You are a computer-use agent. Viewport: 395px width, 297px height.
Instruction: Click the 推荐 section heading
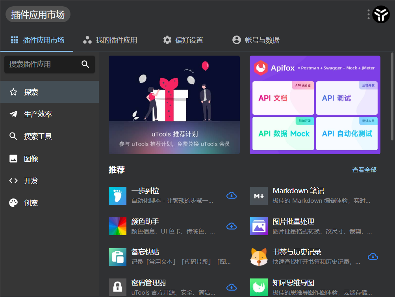[117, 170]
